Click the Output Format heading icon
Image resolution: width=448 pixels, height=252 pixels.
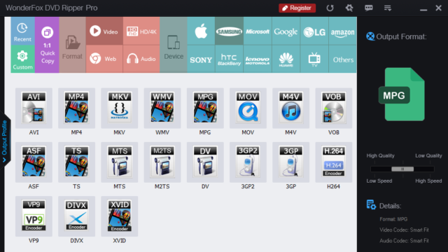point(370,36)
